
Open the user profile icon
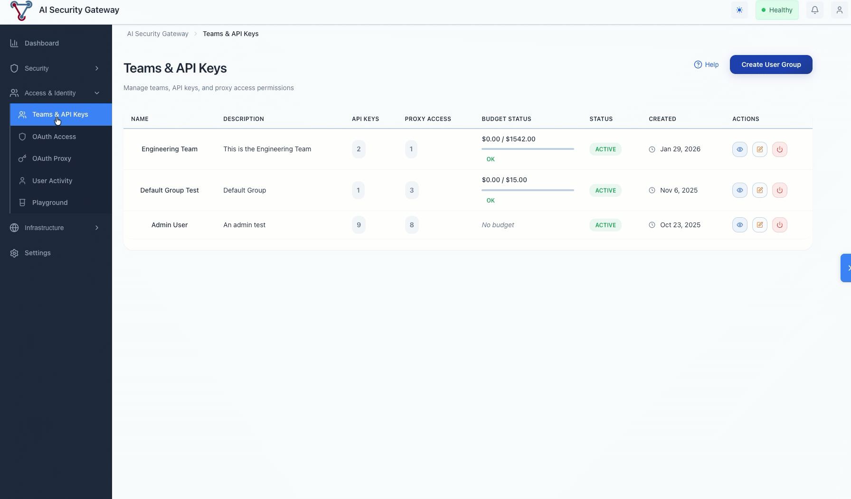pos(840,10)
